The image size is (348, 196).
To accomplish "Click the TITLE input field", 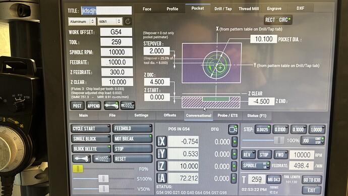I will [106, 11].
